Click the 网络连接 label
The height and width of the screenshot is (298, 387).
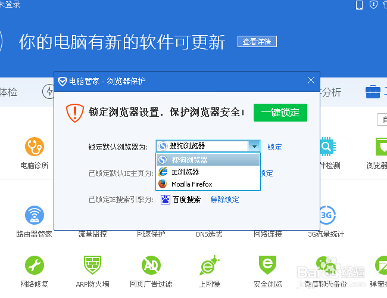pyautogui.click(x=267, y=234)
